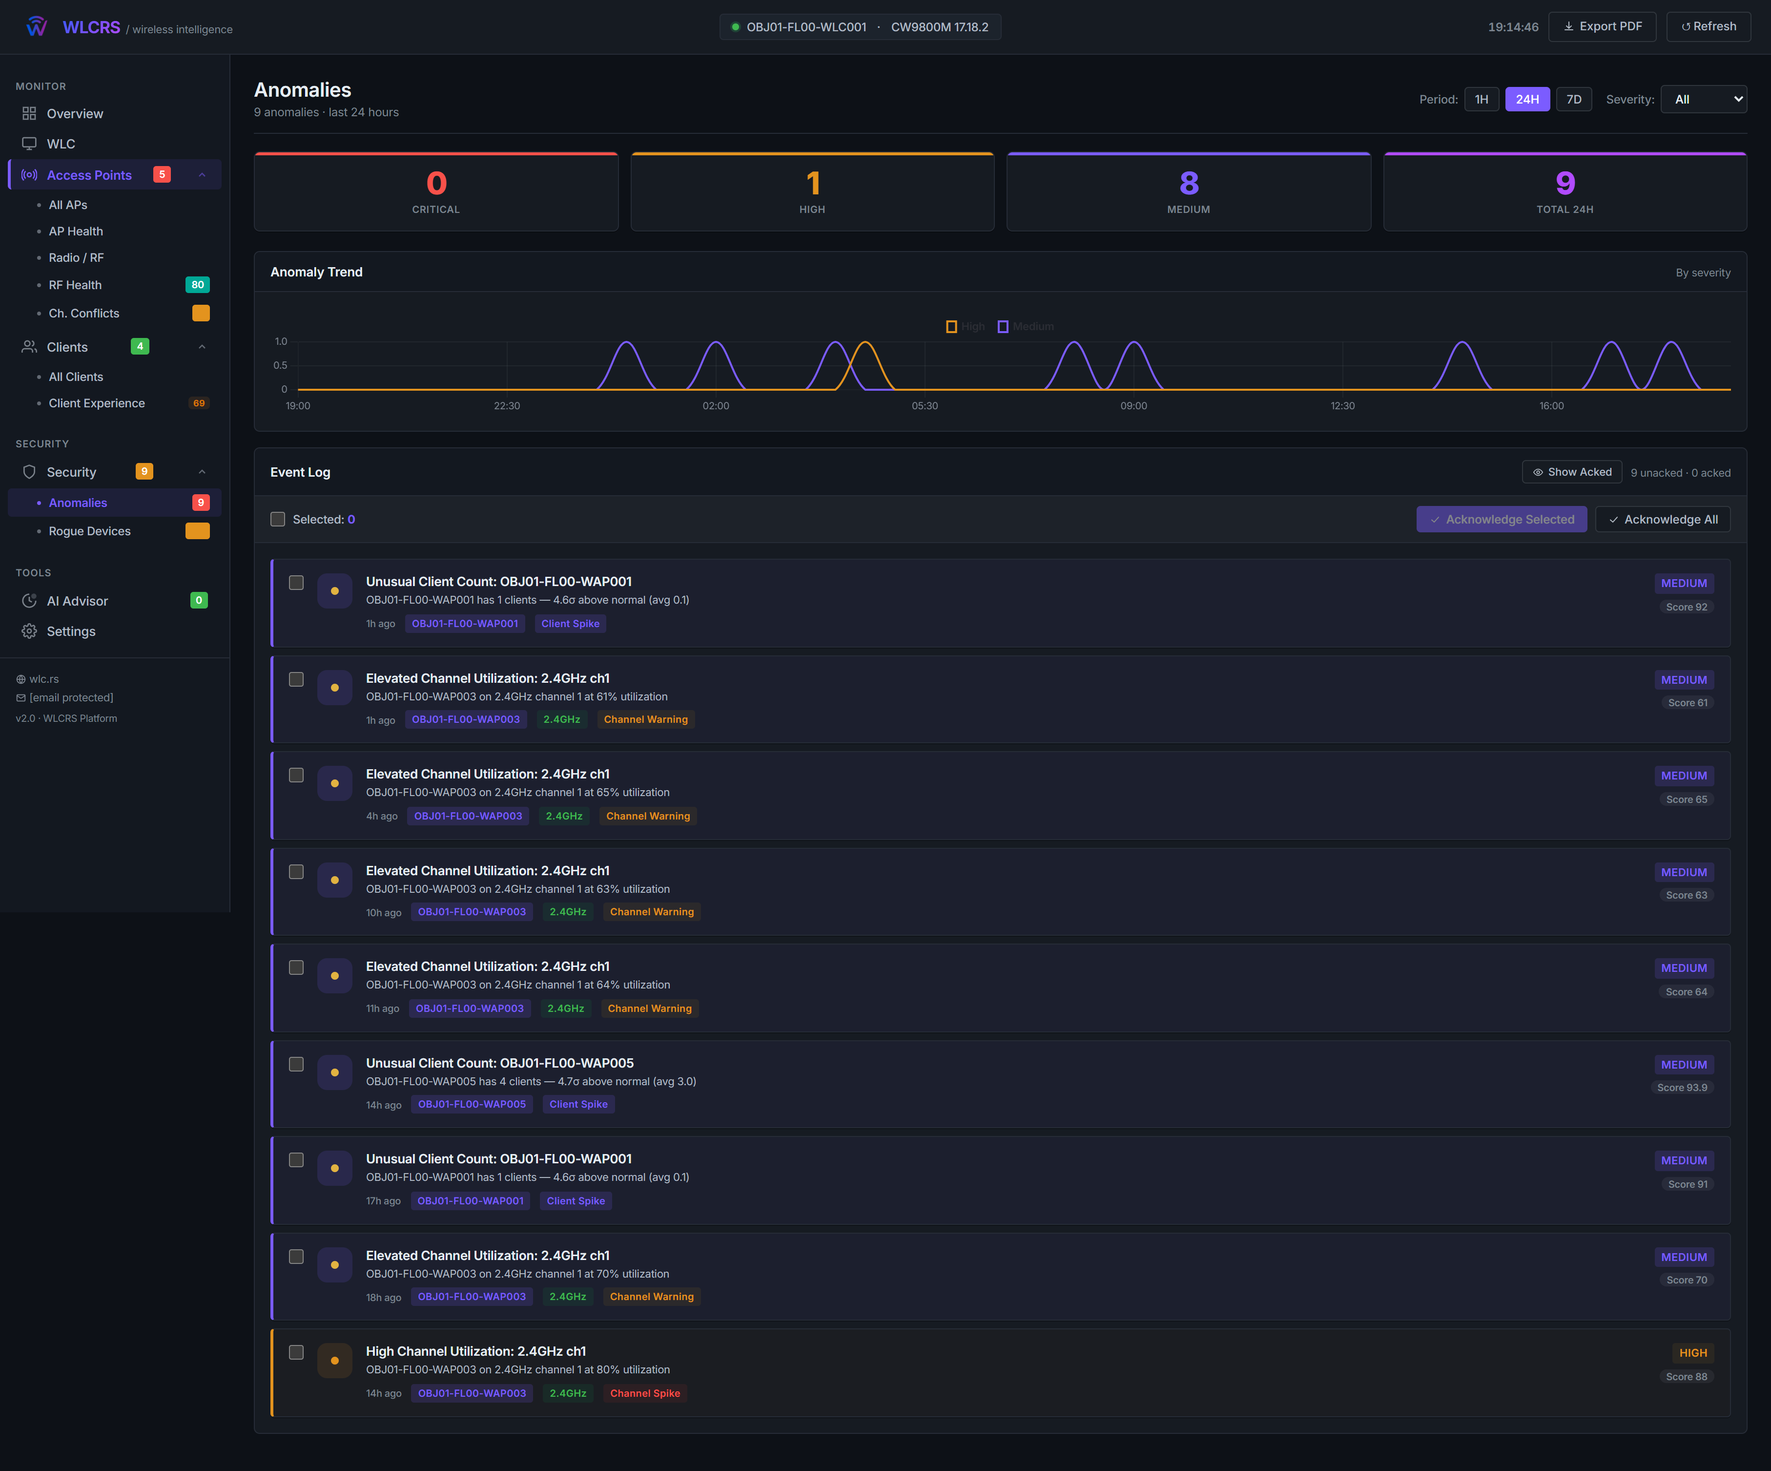Click the Channel Spike tag

(x=645, y=1393)
